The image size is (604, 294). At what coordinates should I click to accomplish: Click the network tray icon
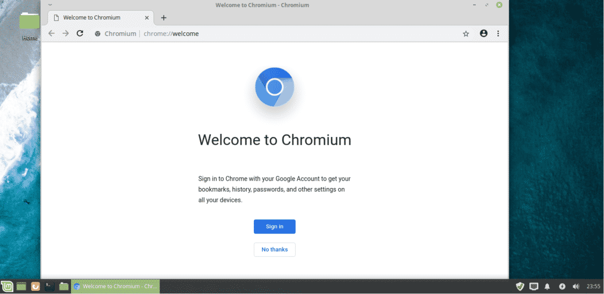(534, 286)
